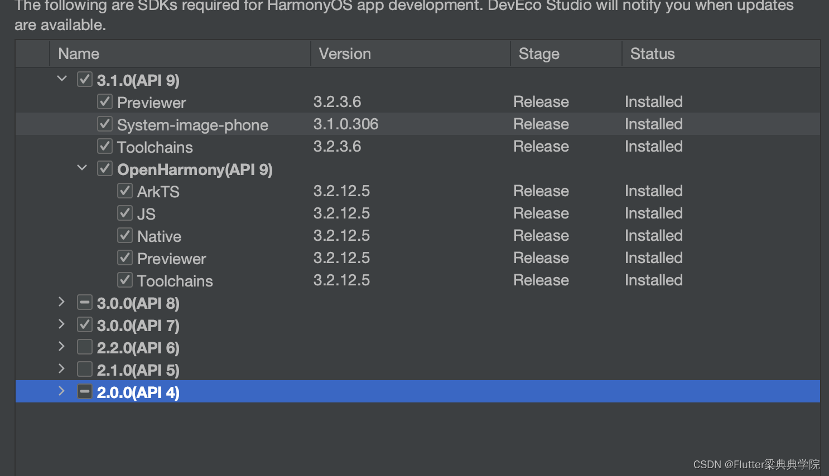The height and width of the screenshot is (476, 829).
Task: Click the Status column header
Action: 721,54
